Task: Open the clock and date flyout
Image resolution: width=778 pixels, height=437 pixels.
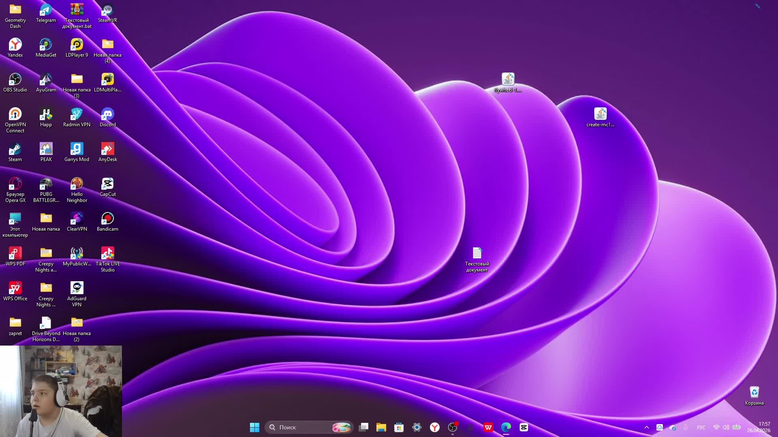Action: coord(759,427)
